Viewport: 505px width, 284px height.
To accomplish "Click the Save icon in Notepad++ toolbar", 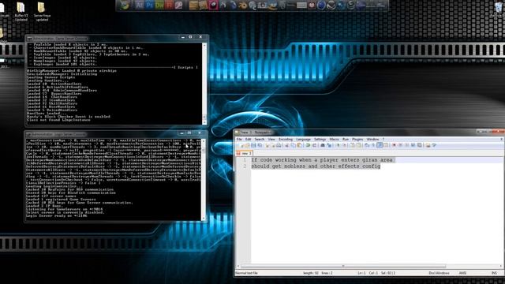I will pos(253,145).
